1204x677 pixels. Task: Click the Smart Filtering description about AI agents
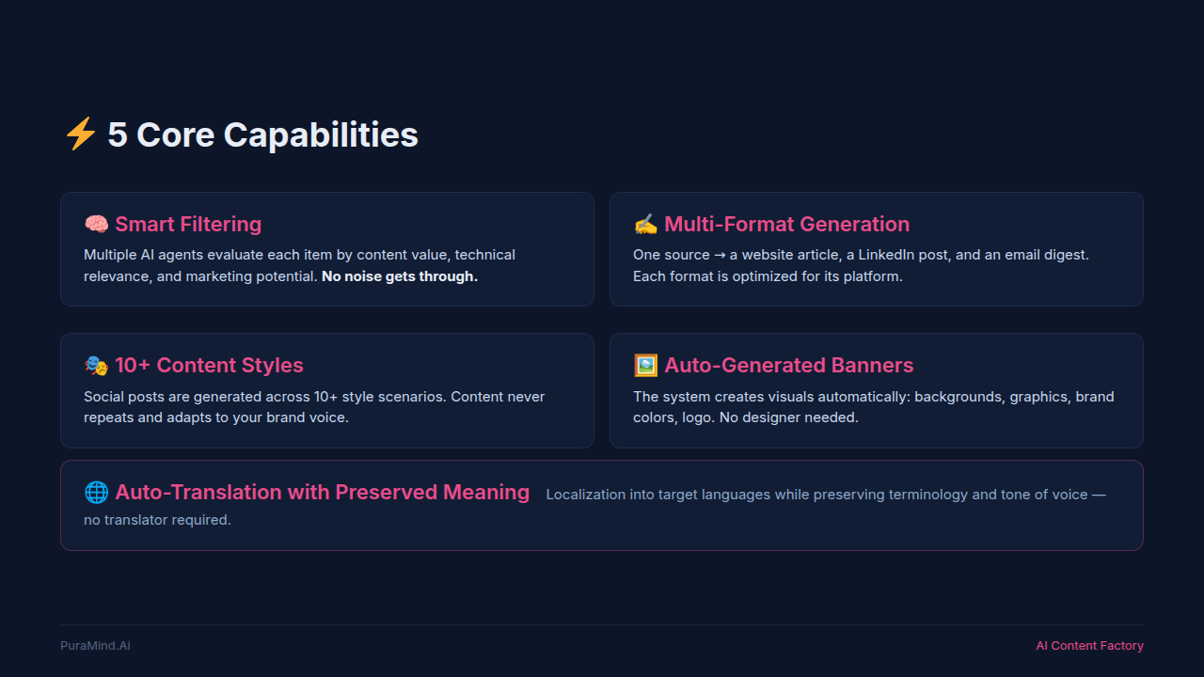point(299,255)
